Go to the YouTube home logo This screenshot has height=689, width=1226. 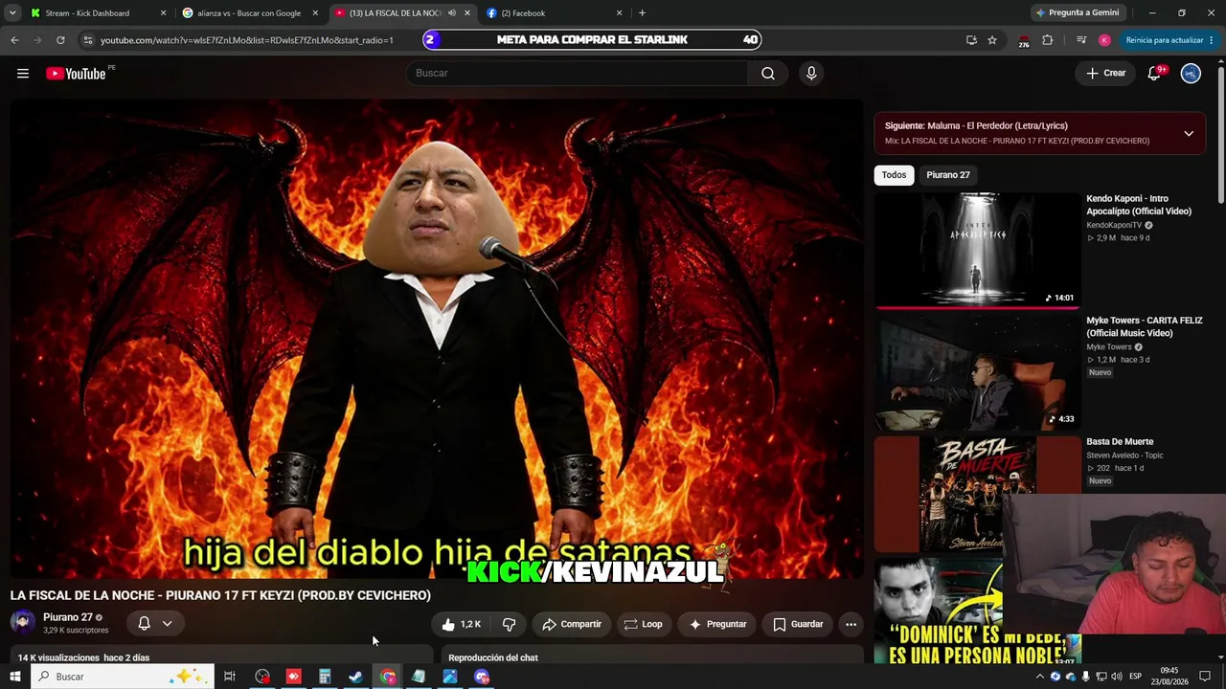pos(76,74)
